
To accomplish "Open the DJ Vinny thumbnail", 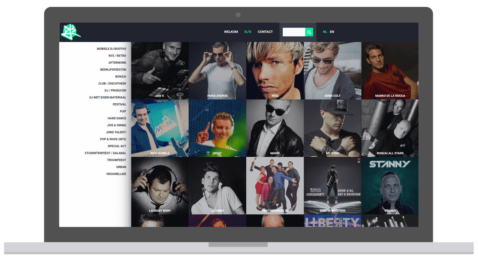I will [x=217, y=185].
